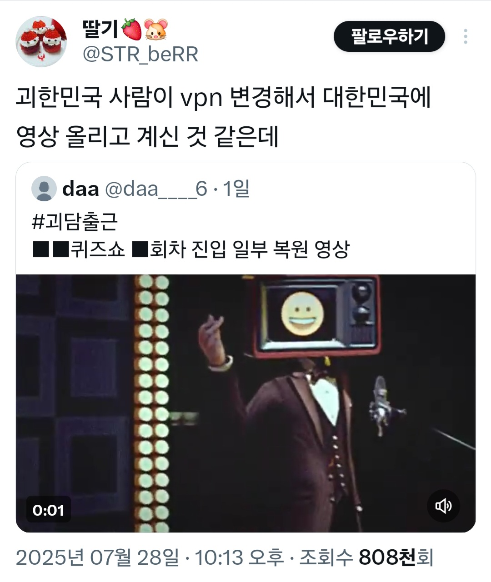
Task: Open the three-dot more options menu
Action: pyautogui.click(x=465, y=36)
